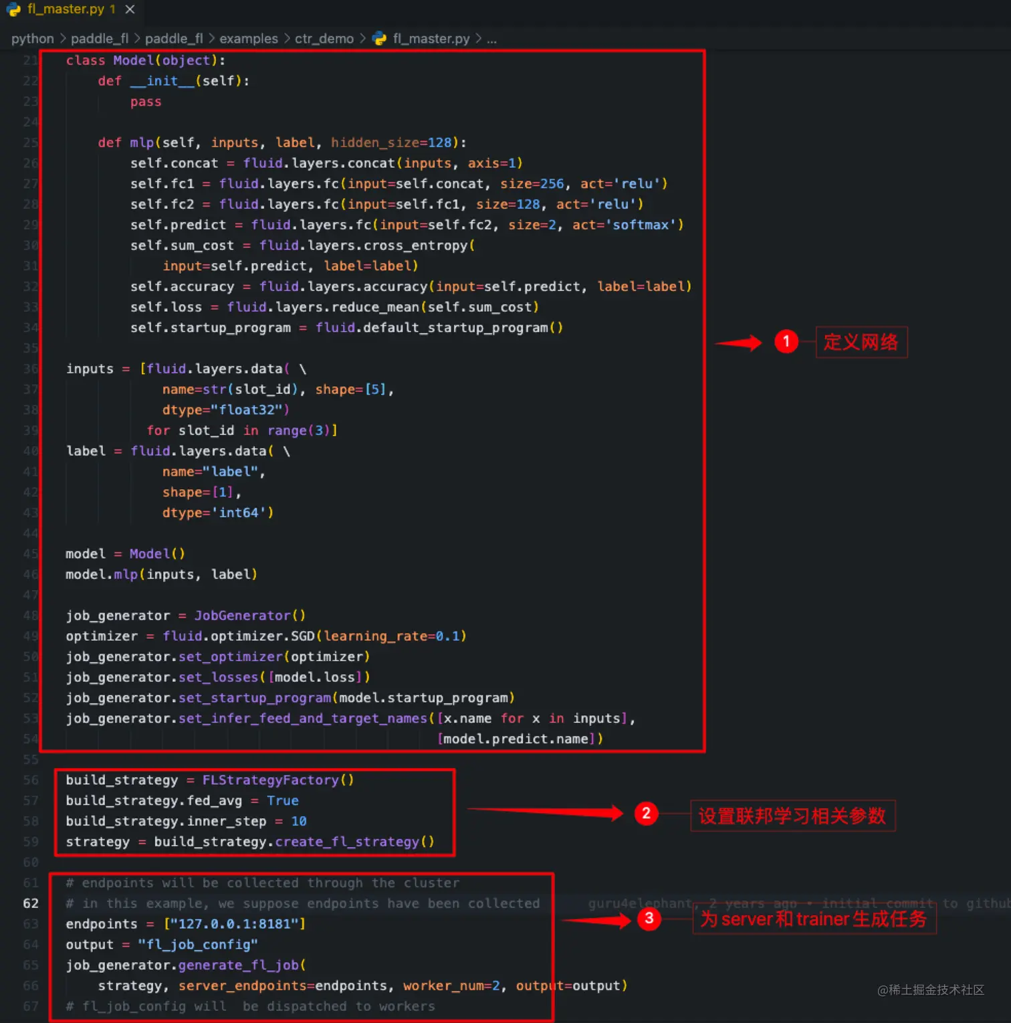Viewport: 1011px width, 1023px height.
Task: Click line number 56 in the gutter
Action: [31, 780]
